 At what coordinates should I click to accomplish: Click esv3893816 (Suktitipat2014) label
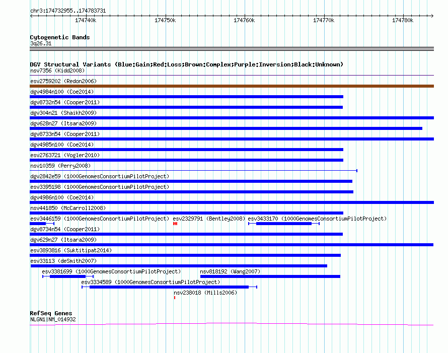click(71, 250)
